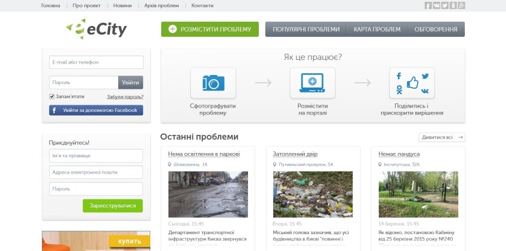Click the camera icon for photographing a problem
Screen dimensions: 506x251
[213, 83]
